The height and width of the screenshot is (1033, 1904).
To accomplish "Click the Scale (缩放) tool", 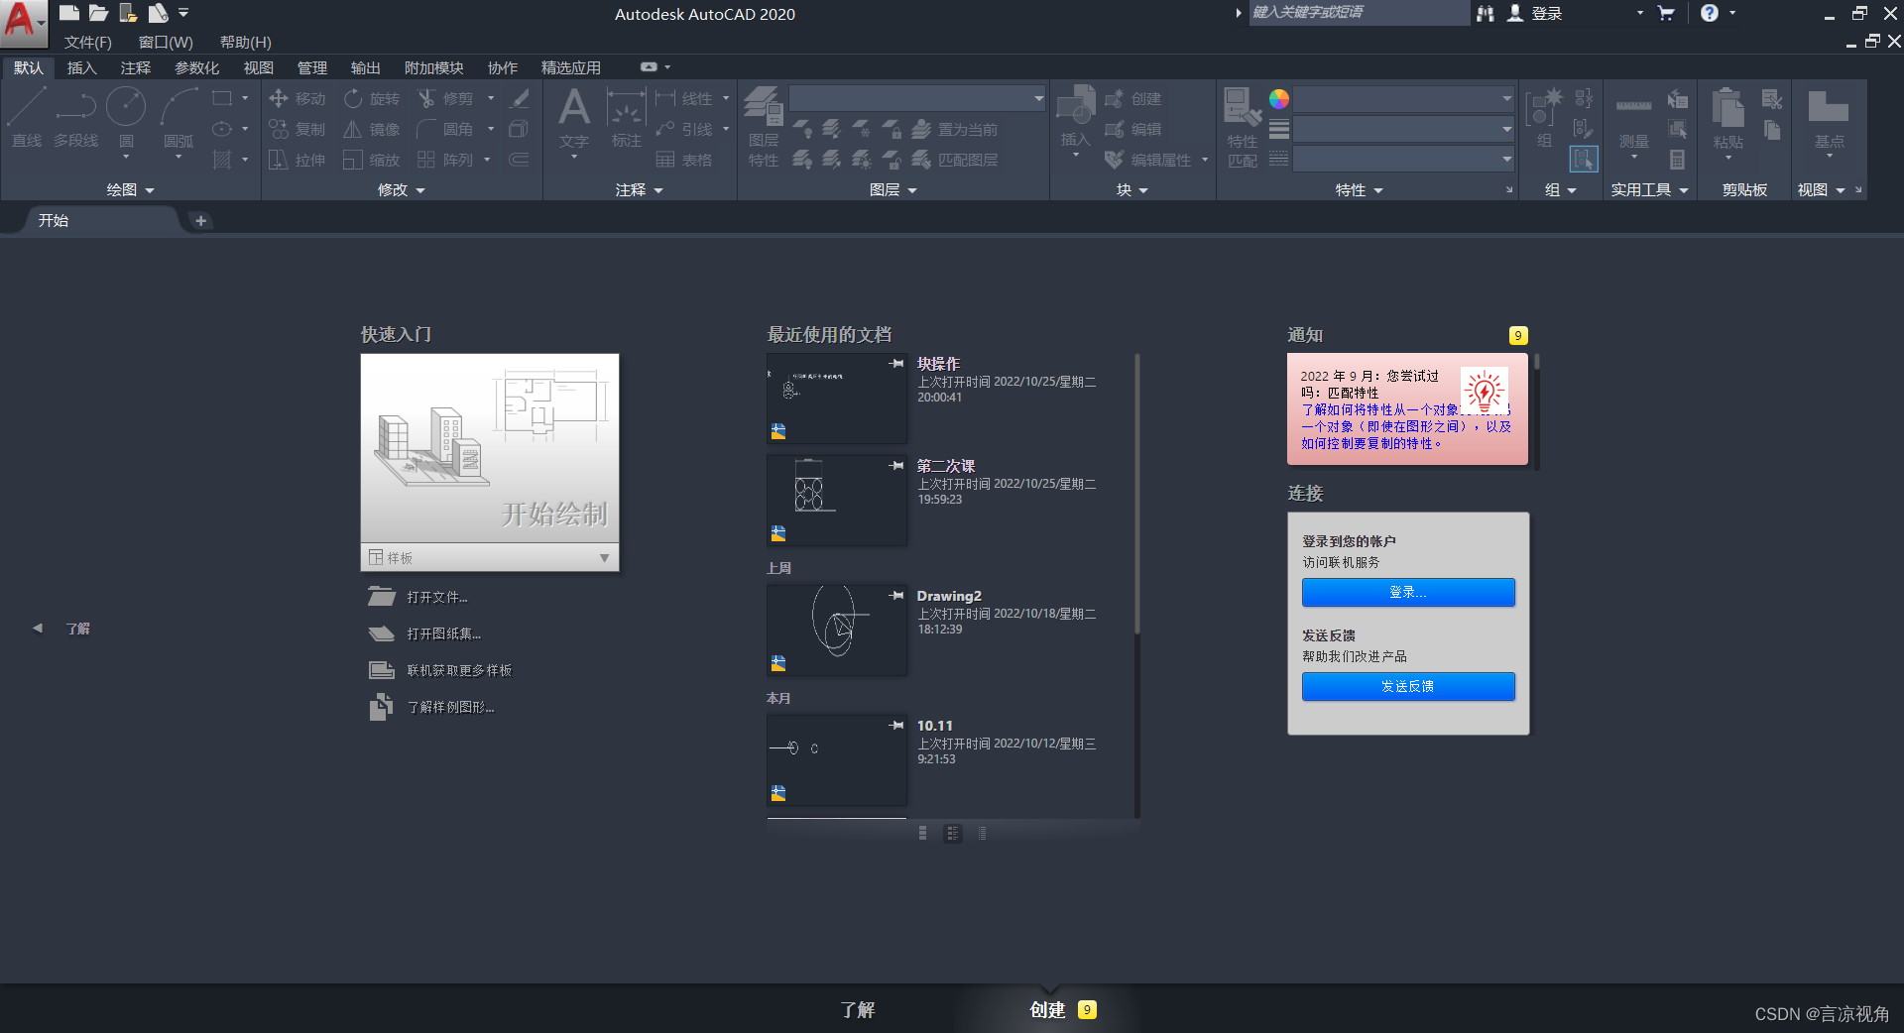I will tap(372, 160).
